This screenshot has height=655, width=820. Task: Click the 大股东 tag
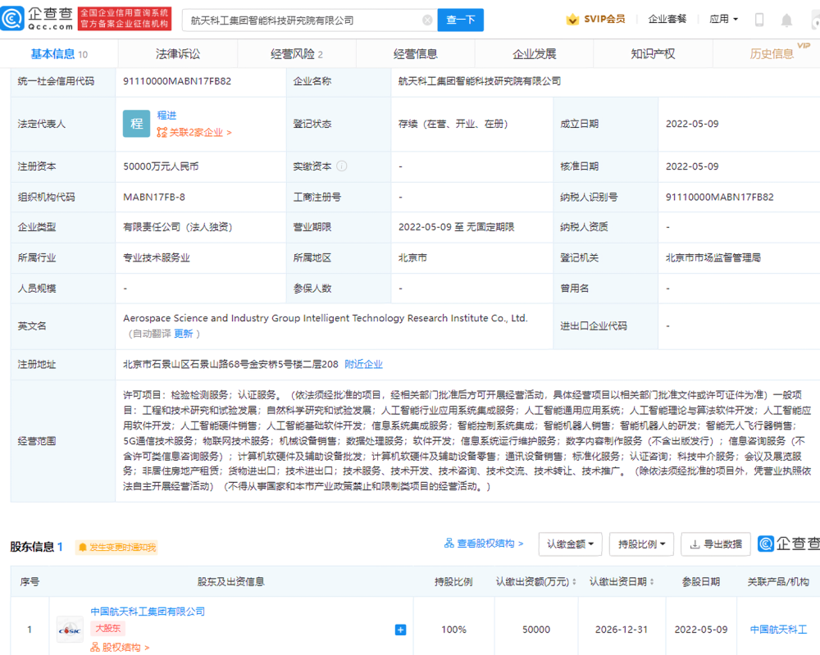[x=107, y=628]
